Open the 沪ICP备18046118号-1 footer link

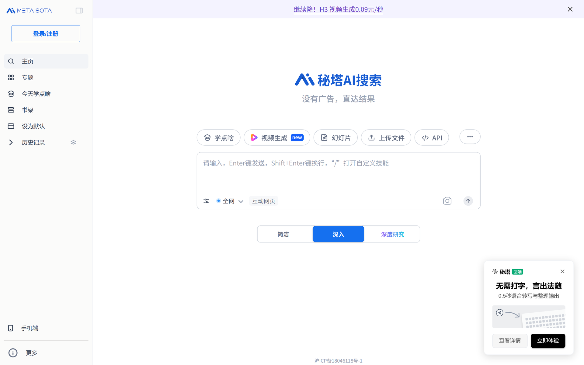coord(338,361)
